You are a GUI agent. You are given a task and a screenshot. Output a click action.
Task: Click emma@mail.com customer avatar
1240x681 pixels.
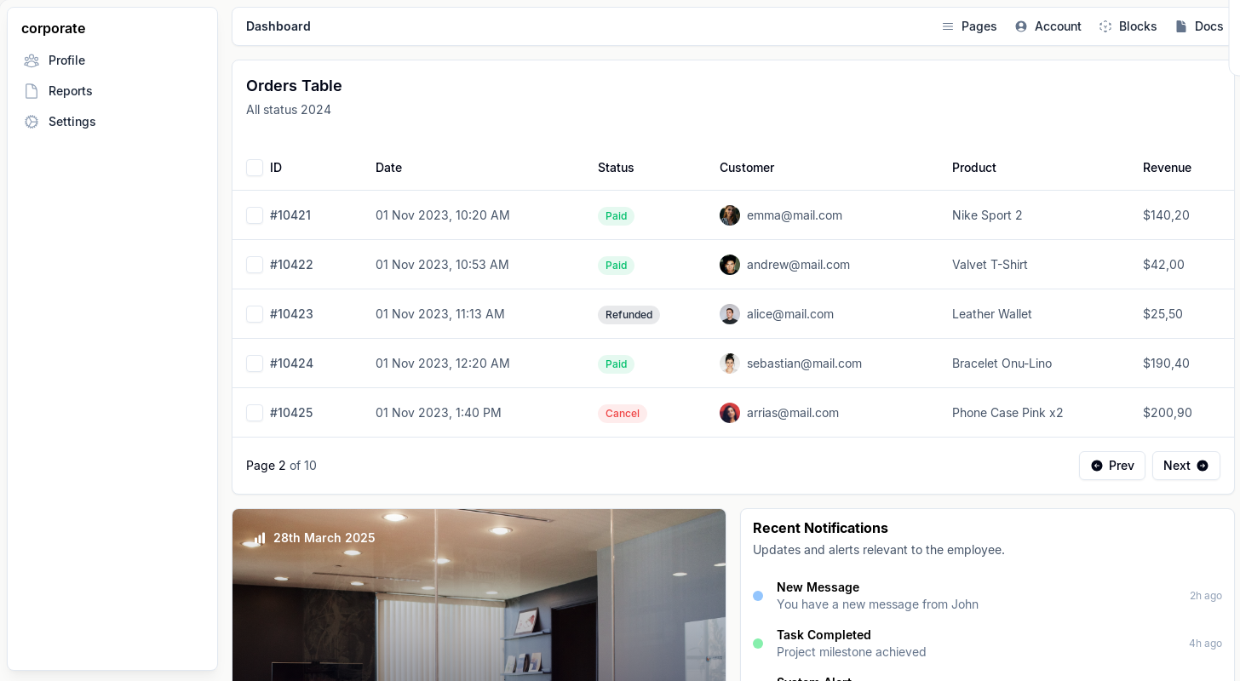[730, 215]
